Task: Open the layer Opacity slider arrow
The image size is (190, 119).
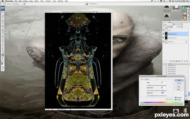Action: click(182, 24)
